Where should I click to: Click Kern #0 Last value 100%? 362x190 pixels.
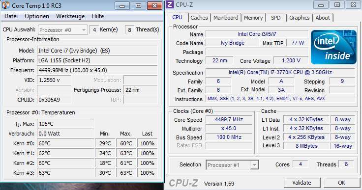147,143
